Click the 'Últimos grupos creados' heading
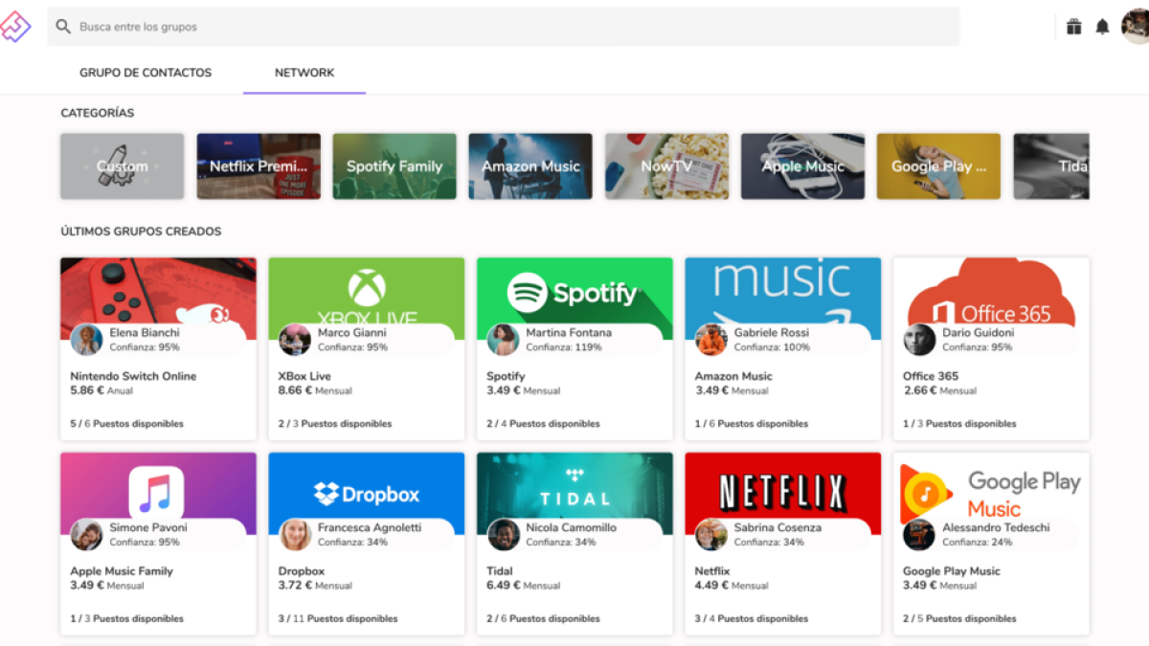This screenshot has height=646, width=1149. 141,232
